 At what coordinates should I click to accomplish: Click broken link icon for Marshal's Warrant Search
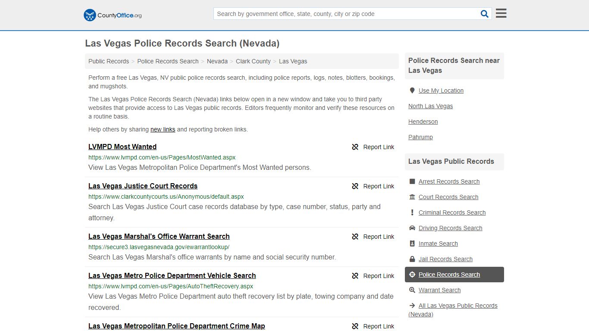pos(355,237)
